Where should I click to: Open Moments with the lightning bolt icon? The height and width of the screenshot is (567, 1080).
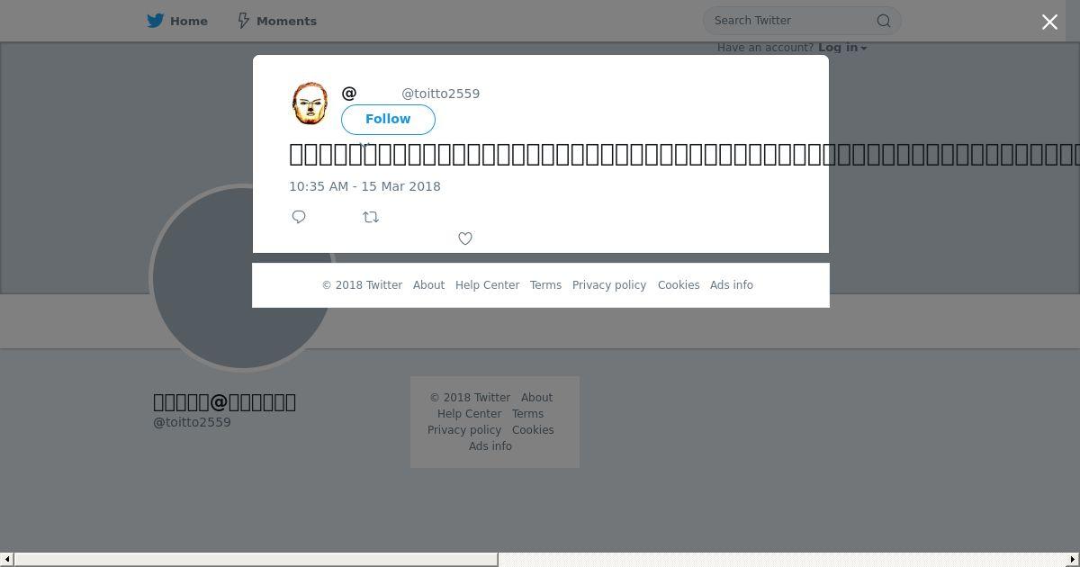point(243,21)
